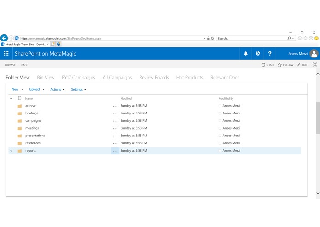Screen dimensions: 320x227
Task: Toggle presence box for campaigns row
Action: click(220, 121)
